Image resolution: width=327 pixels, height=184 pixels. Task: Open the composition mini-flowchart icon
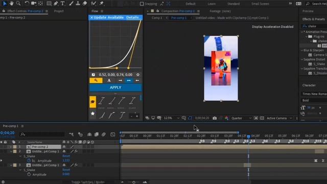click(71, 134)
